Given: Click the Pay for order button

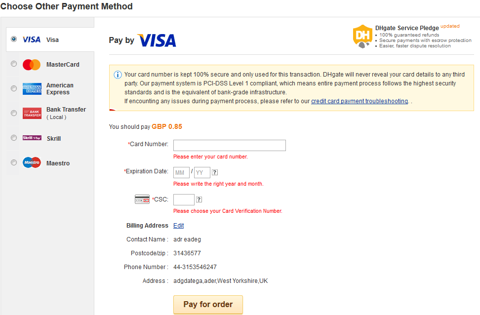Looking at the screenshot, I should point(208,304).
